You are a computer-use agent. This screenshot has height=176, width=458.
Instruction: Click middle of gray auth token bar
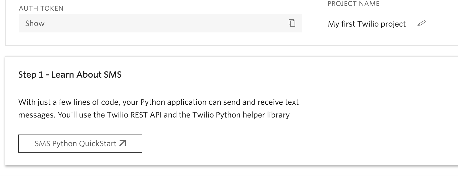[160, 23]
